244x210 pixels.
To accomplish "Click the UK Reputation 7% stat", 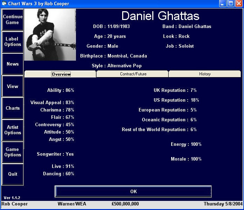I will pos(175,90).
